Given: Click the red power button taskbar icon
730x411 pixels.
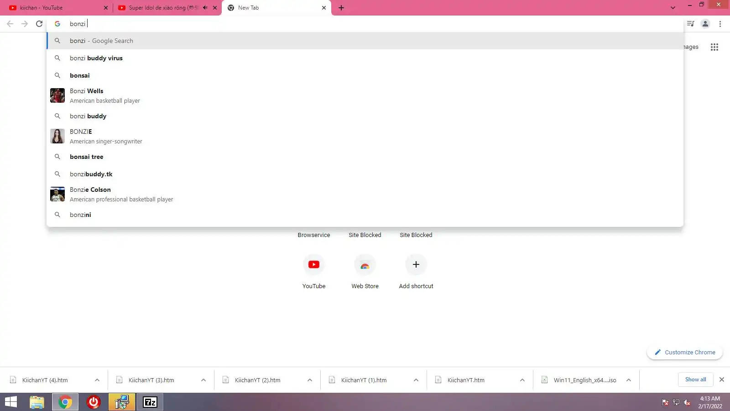Looking at the screenshot, I should coord(94,402).
